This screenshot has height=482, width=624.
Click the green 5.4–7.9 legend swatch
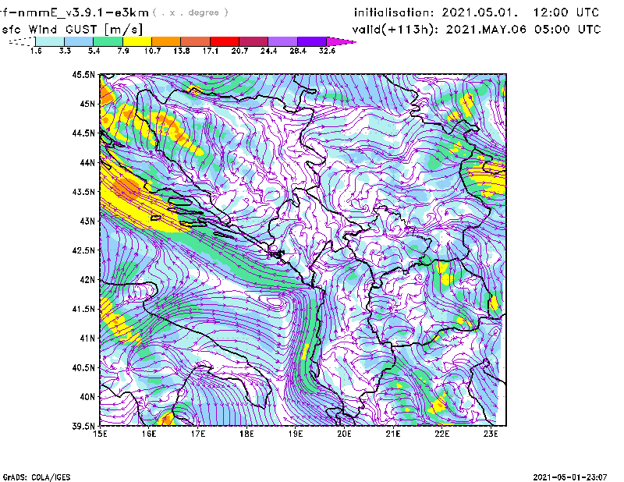(x=108, y=41)
